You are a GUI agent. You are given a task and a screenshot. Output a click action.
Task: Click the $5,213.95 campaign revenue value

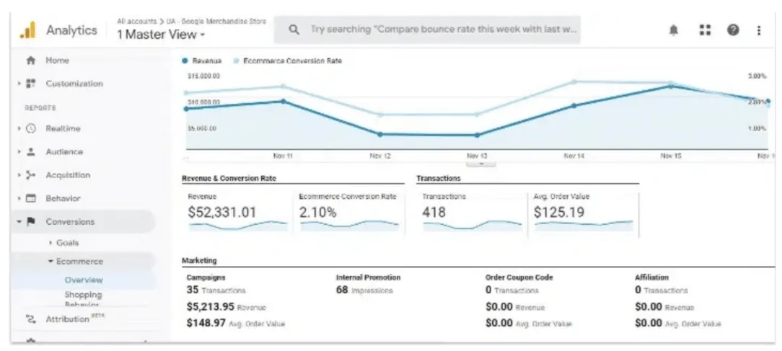tap(210, 307)
